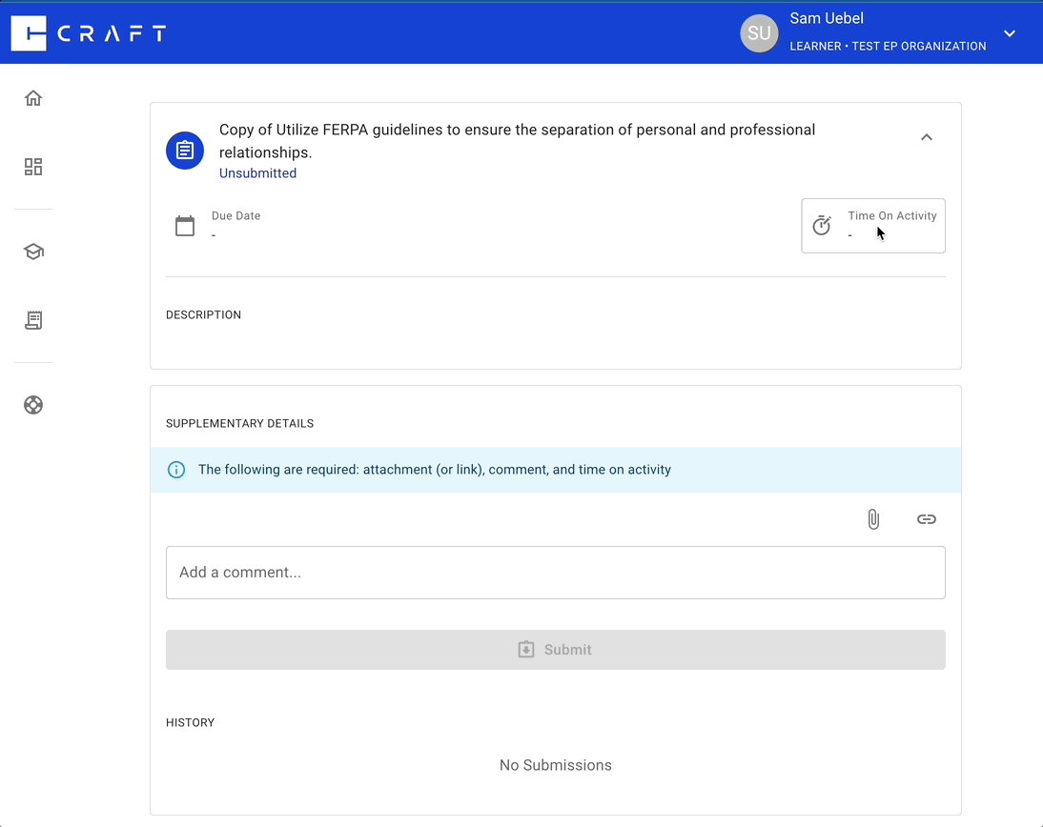
Task: Open the CRAFT logo in the top bar
Action: pos(88,32)
